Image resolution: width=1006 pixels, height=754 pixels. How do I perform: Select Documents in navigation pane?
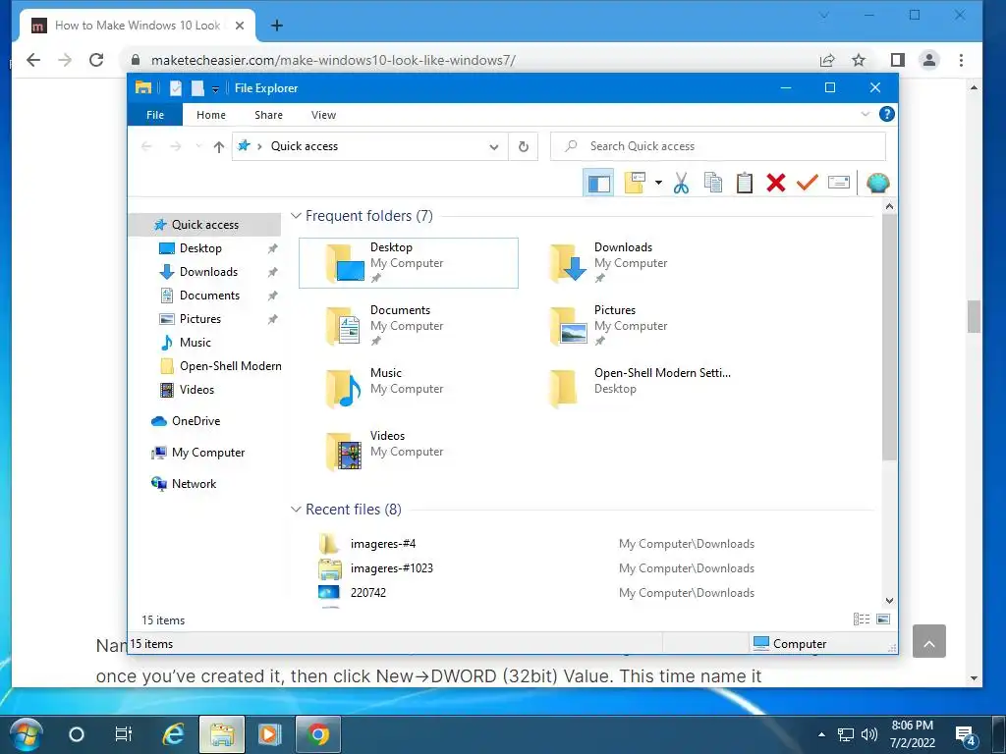click(209, 296)
